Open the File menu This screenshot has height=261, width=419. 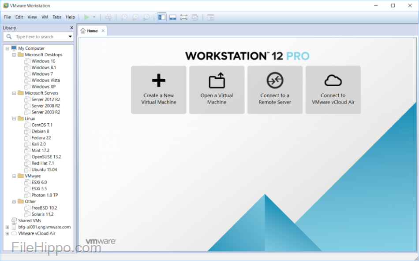(x=7, y=17)
